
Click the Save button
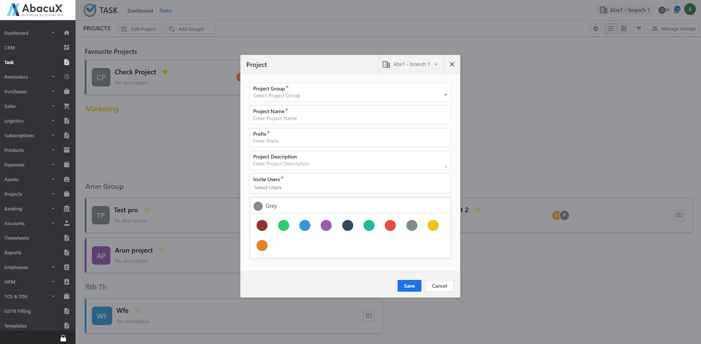pyautogui.click(x=409, y=286)
